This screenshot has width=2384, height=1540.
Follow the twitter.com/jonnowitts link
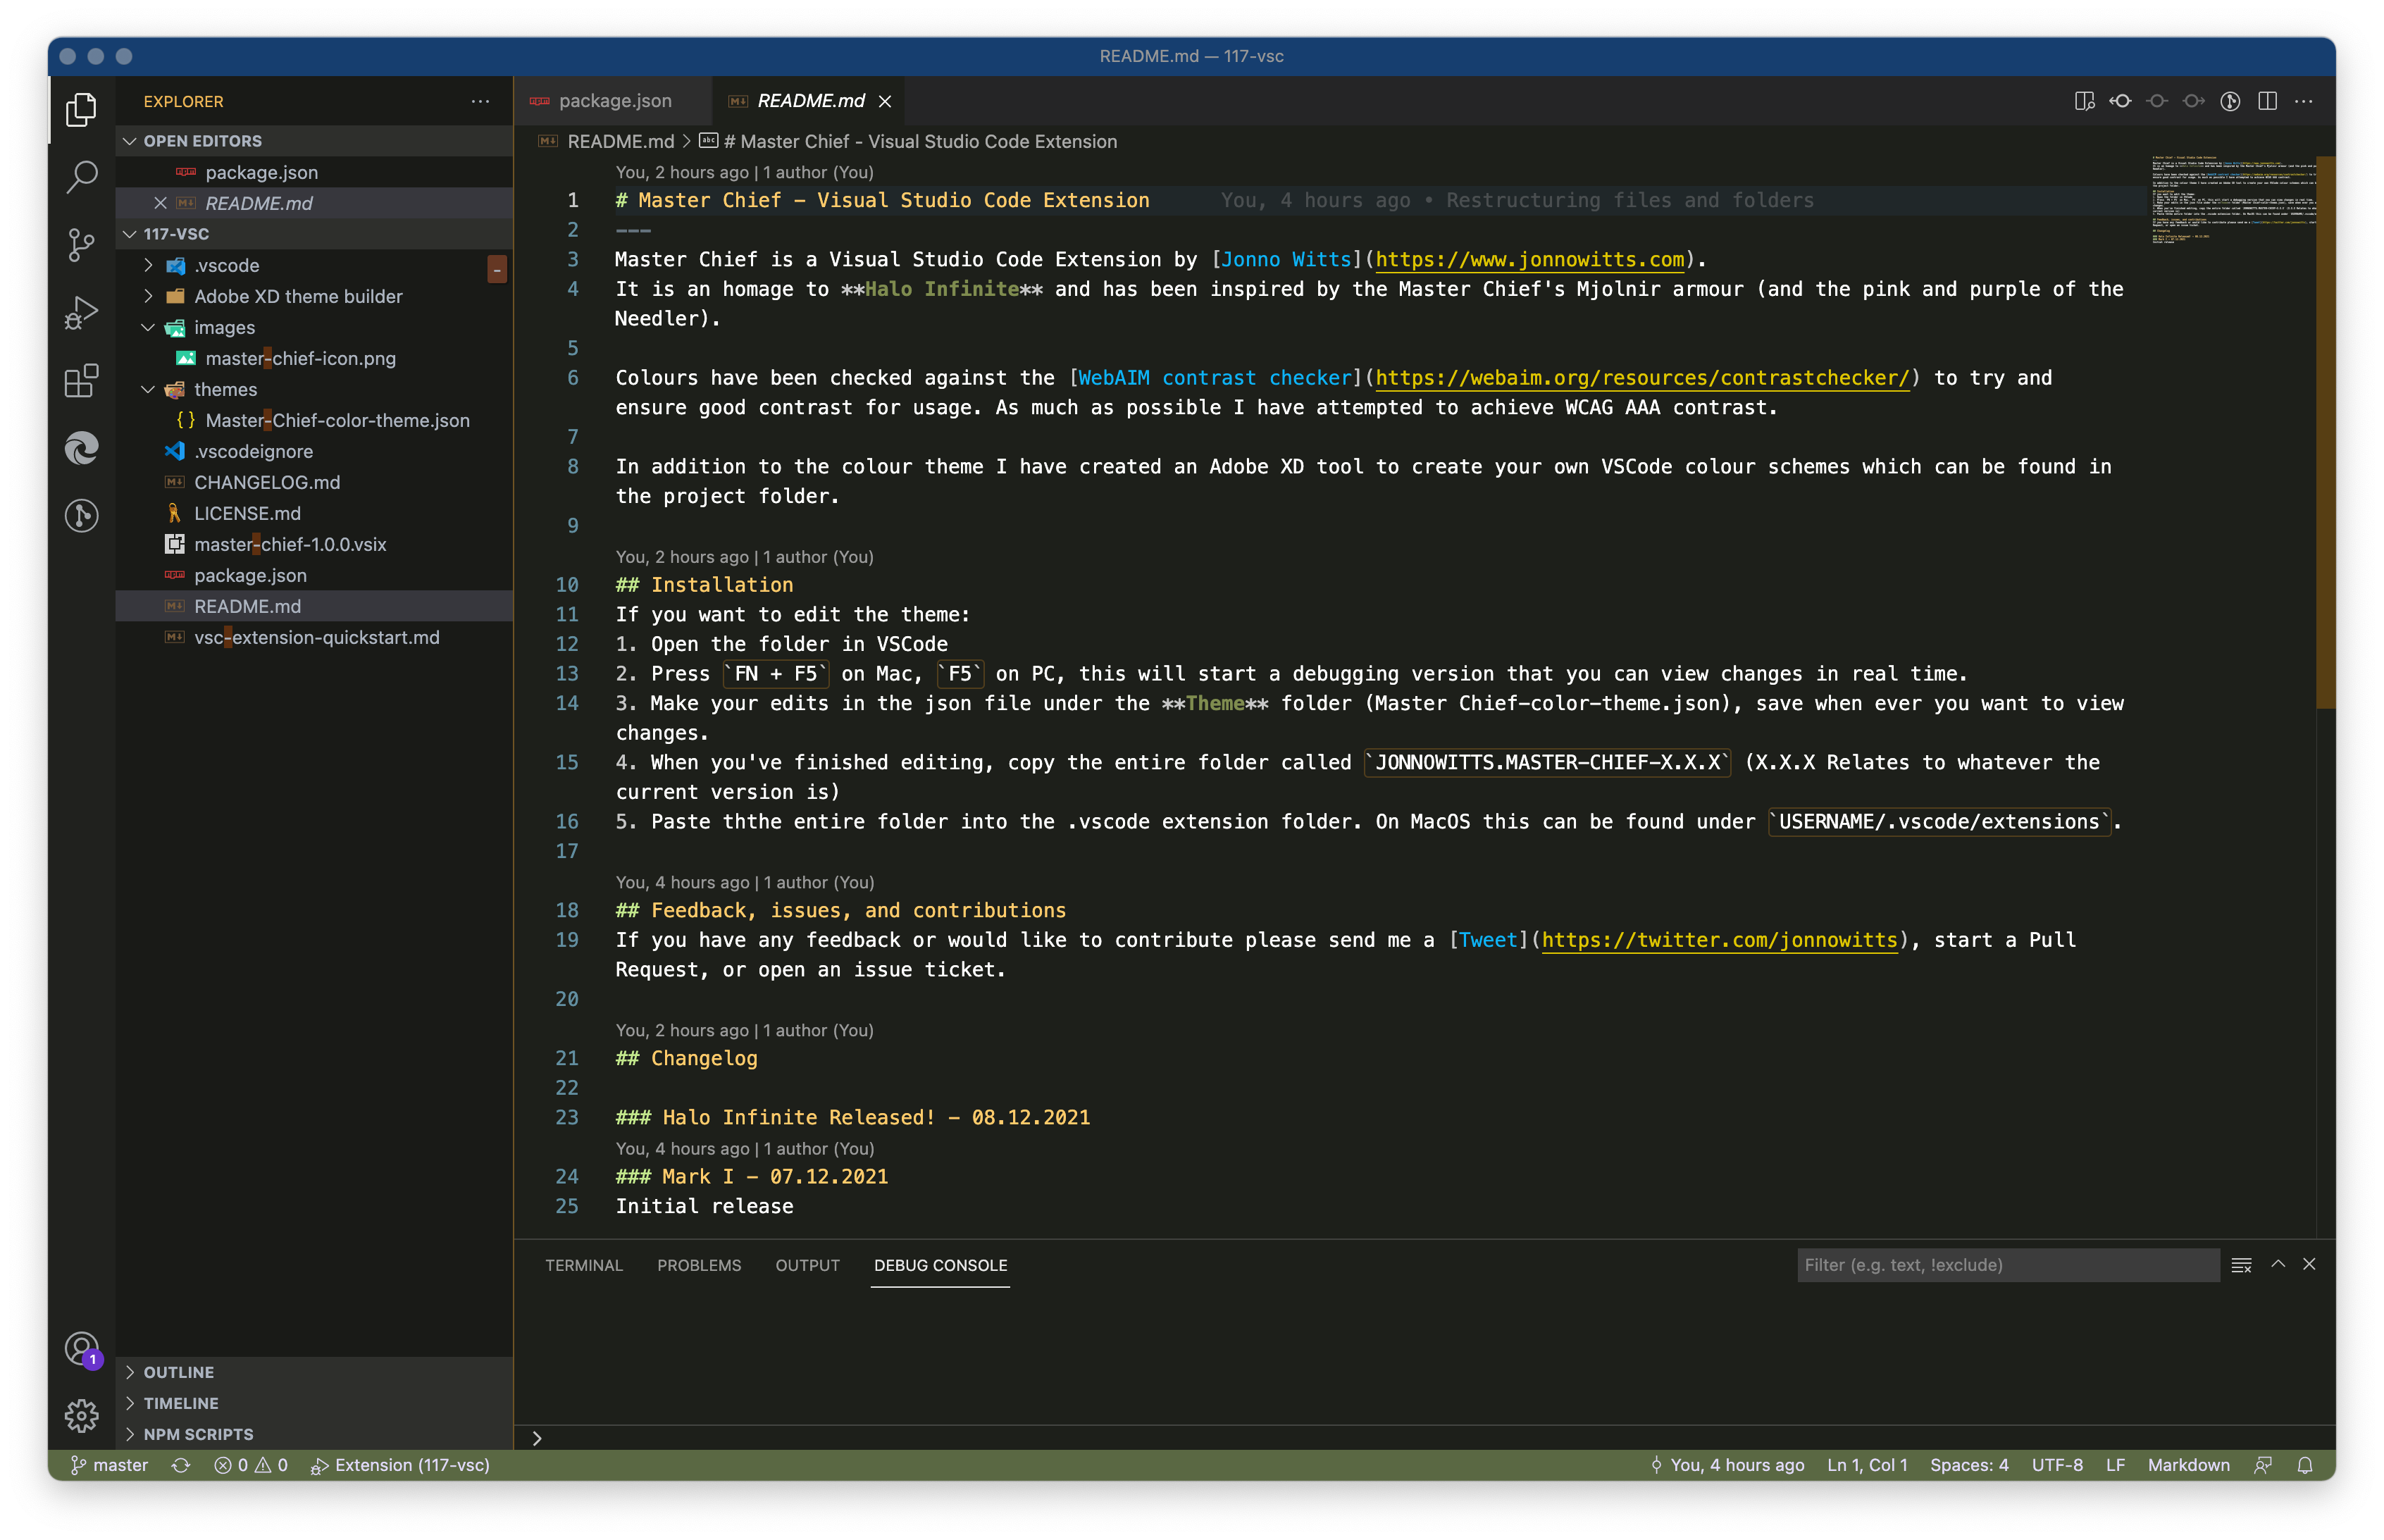[1719, 940]
